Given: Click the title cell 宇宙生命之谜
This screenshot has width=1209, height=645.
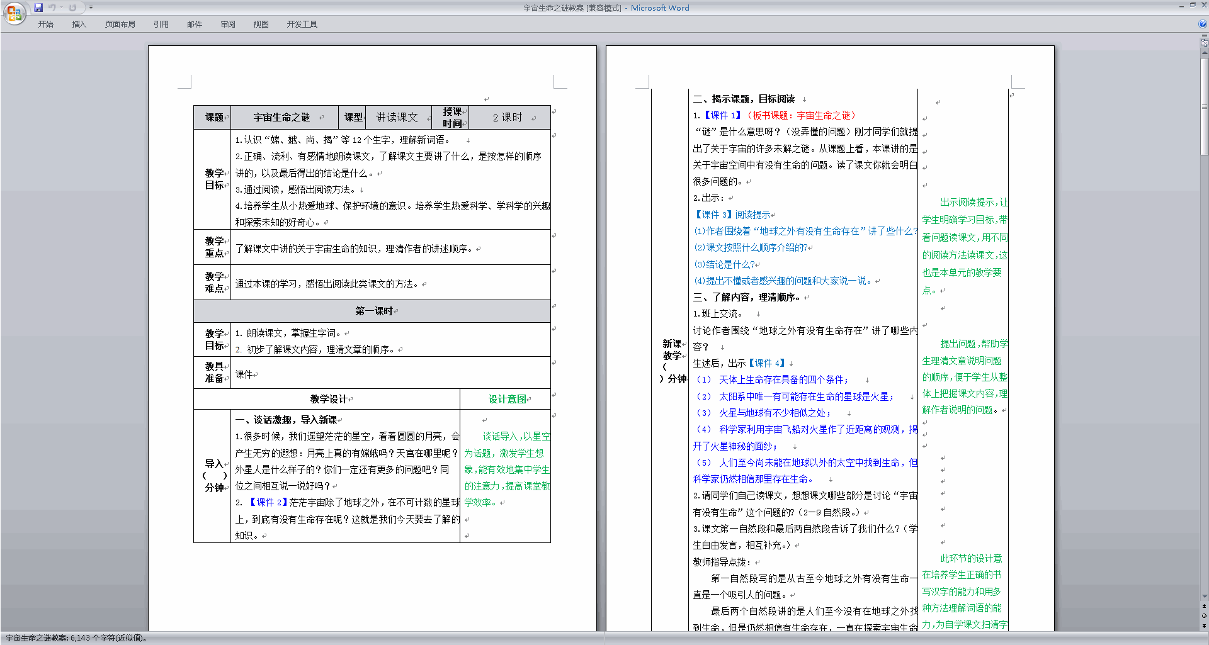Looking at the screenshot, I should coord(285,118).
